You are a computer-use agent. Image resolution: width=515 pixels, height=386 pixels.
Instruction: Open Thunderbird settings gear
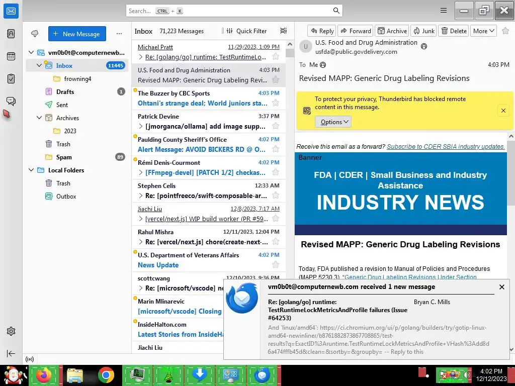pyautogui.click(x=11, y=331)
